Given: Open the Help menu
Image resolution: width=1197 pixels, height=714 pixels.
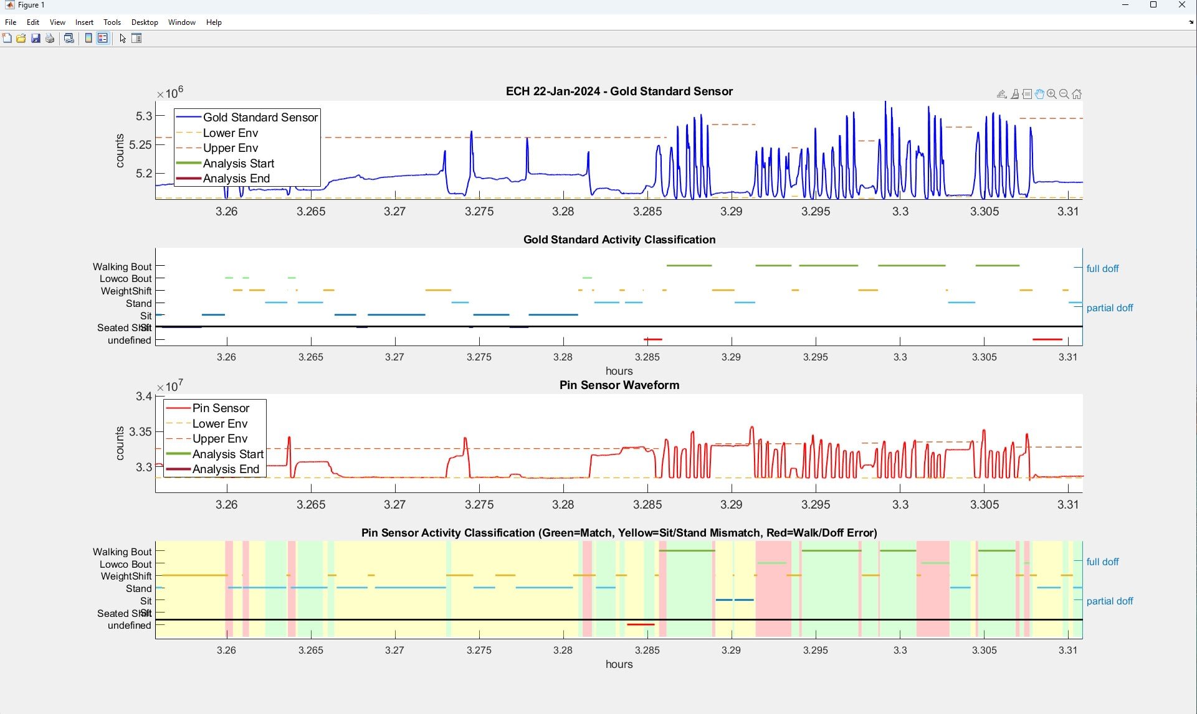Looking at the screenshot, I should (214, 22).
